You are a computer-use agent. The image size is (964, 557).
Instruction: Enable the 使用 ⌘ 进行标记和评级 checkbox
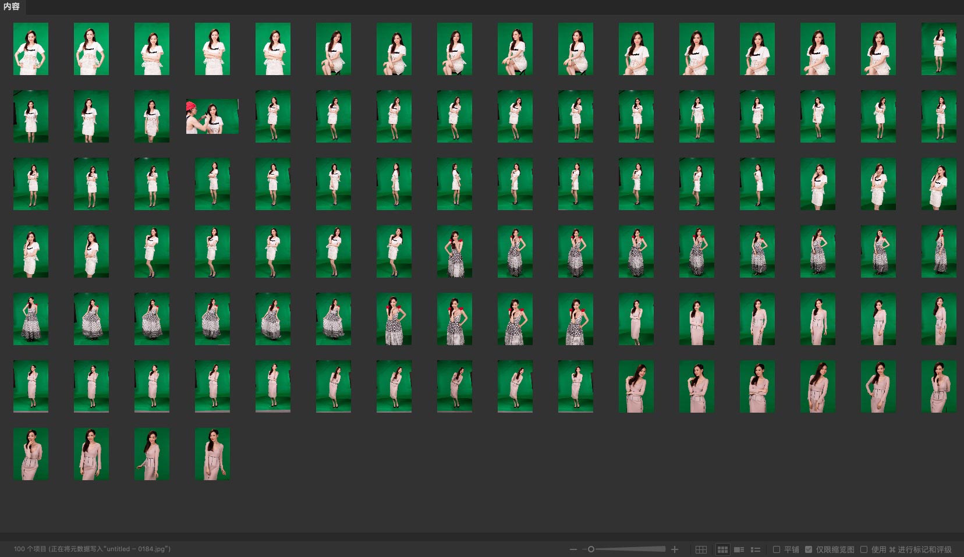[x=864, y=549]
